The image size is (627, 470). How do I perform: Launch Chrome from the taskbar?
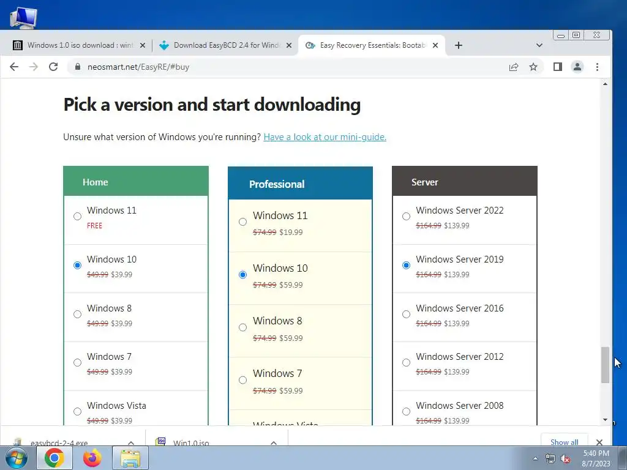point(54,458)
